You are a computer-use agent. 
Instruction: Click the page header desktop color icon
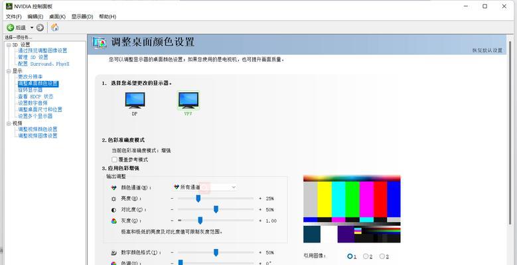pyautogui.click(x=100, y=43)
